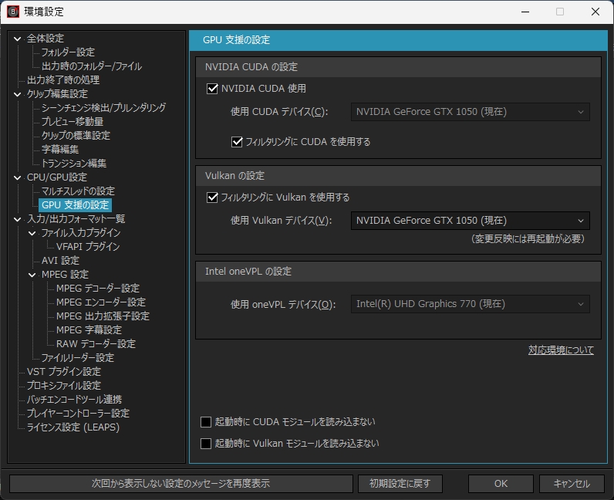This screenshot has width=614, height=500.
Task: Select MPEG 出力拡張子設定 in the tree
Action: pos(103,316)
